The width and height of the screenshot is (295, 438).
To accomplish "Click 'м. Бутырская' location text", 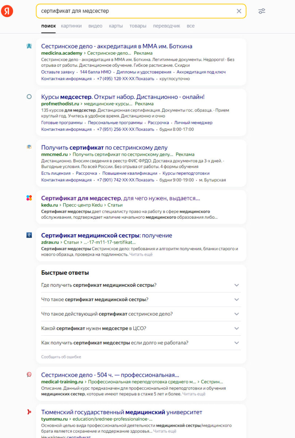I will [213, 180].
